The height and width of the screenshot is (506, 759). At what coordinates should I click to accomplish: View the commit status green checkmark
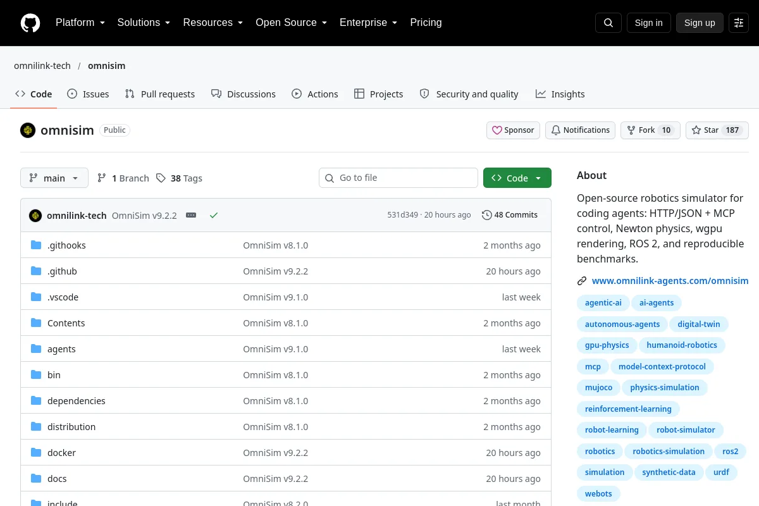pos(214,215)
